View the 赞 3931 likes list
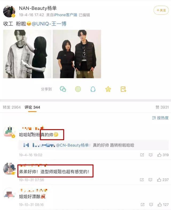171x210 pixels. coord(162,107)
